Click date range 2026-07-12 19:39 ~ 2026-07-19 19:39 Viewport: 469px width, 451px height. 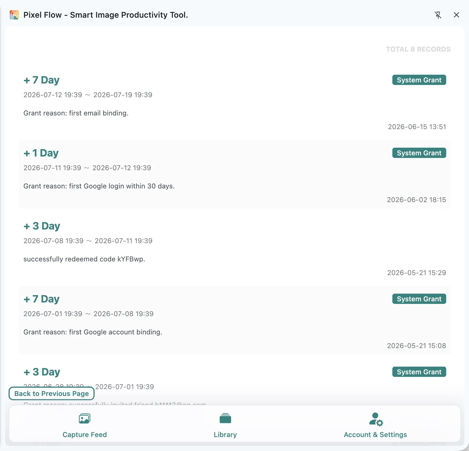(88, 95)
